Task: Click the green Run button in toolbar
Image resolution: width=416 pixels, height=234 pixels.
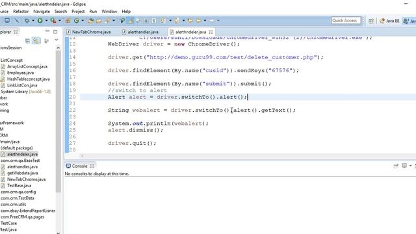Action: point(40,20)
